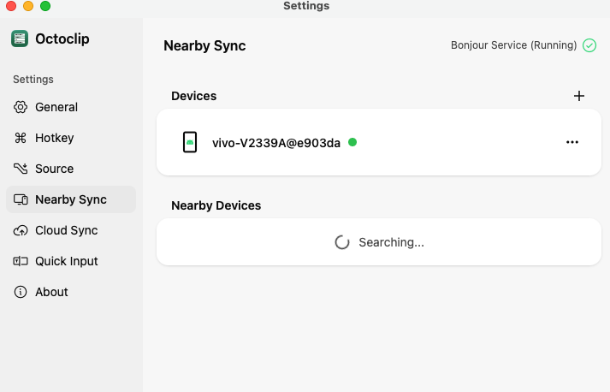Image resolution: width=610 pixels, height=392 pixels.
Task: Click the green Bonjour checkmark icon
Action: pyautogui.click(x=589, y=45)
